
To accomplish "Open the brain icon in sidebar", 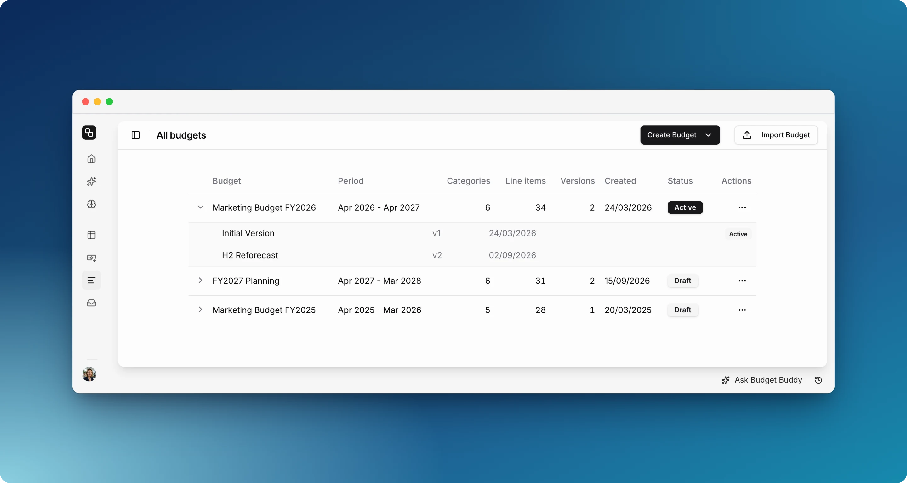I will pos(92,204).
